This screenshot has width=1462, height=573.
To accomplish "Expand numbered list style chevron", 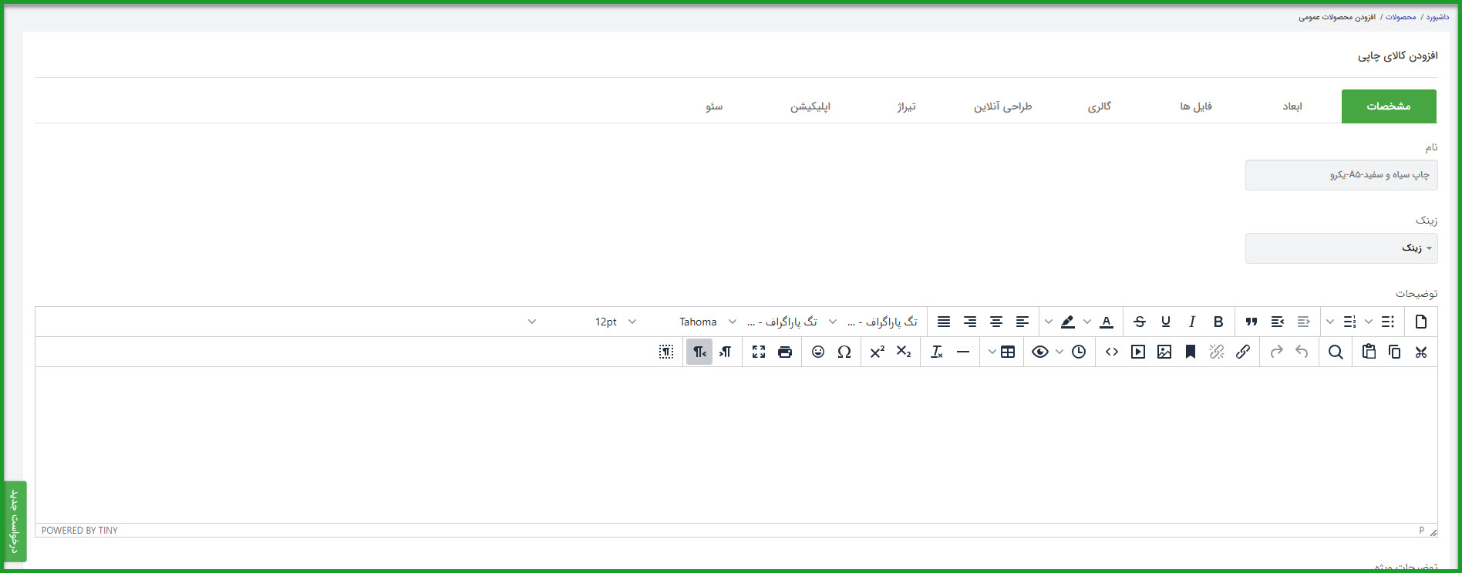I will click(x=1330, y=322).
